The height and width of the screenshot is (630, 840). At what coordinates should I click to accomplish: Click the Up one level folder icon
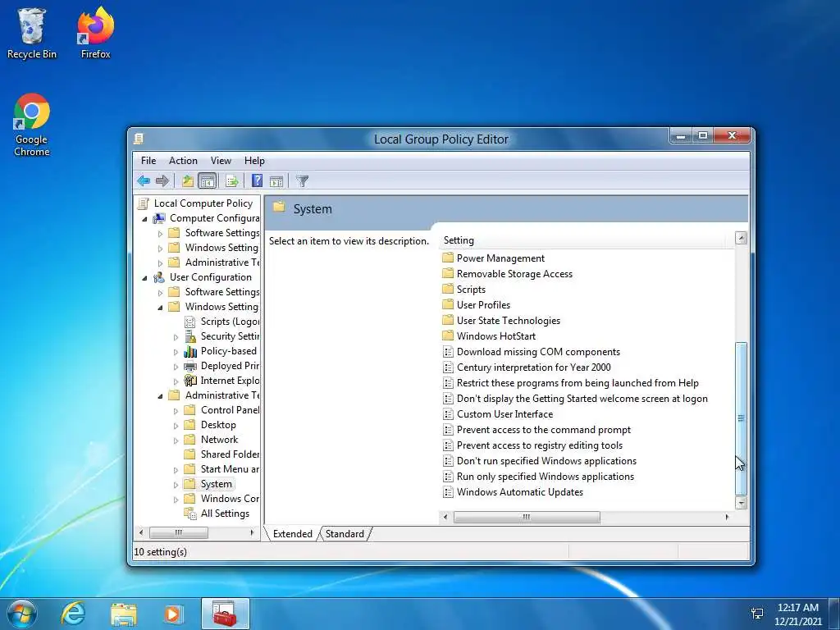188,181
